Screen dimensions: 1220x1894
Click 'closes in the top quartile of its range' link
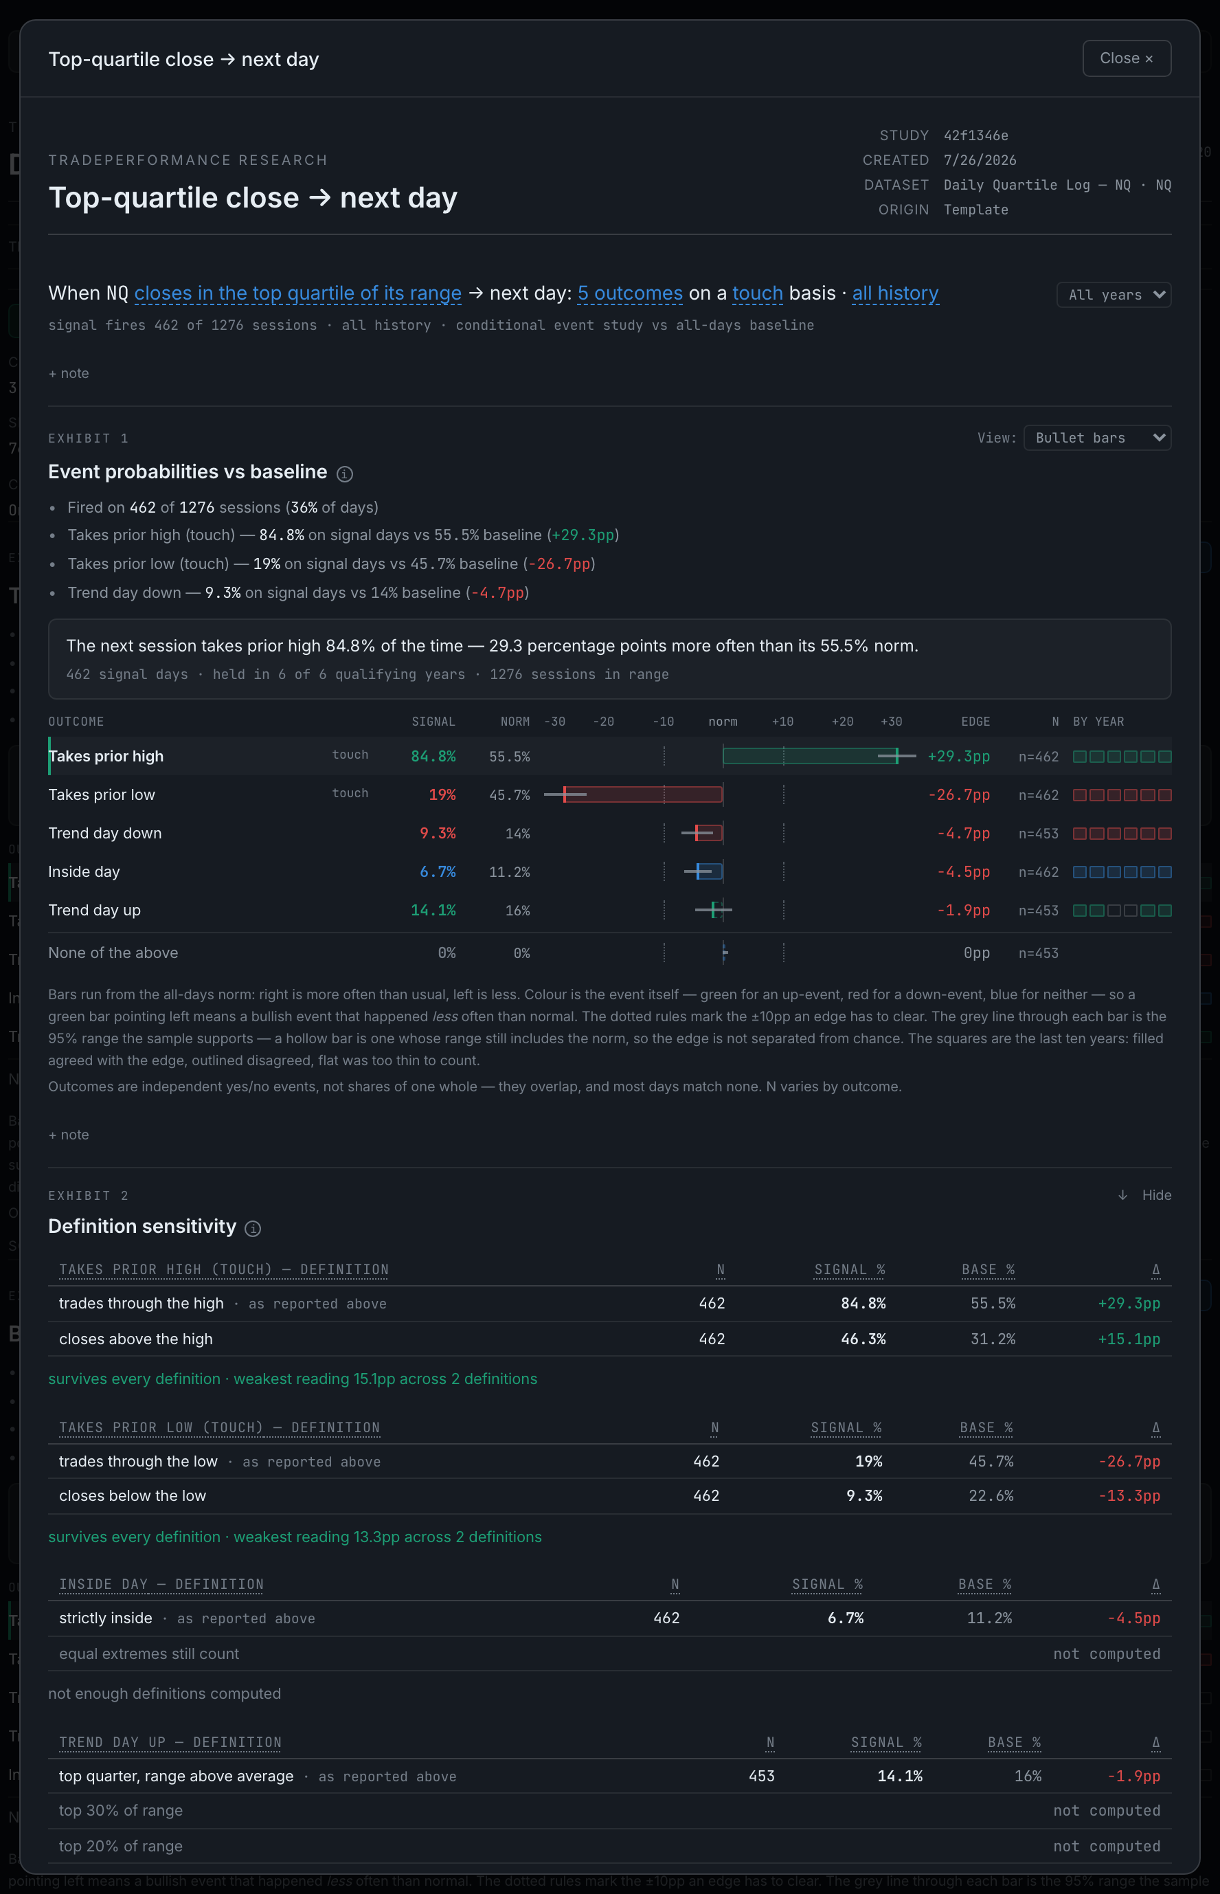coord(298,293)
